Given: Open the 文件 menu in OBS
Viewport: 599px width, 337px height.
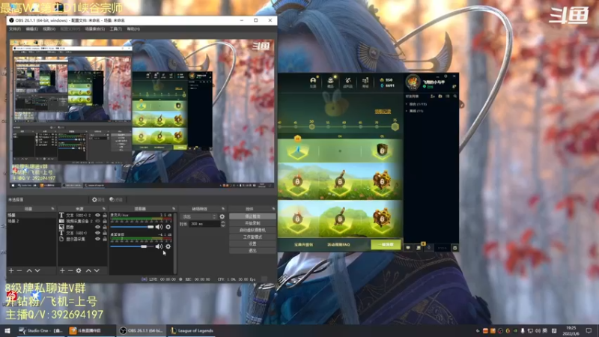Looking at the screenshot, I should click(15, 28).
